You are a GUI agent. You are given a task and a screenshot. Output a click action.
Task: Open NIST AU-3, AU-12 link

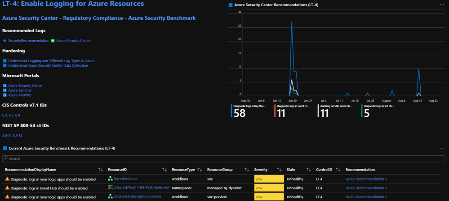[x=12, y=136]
